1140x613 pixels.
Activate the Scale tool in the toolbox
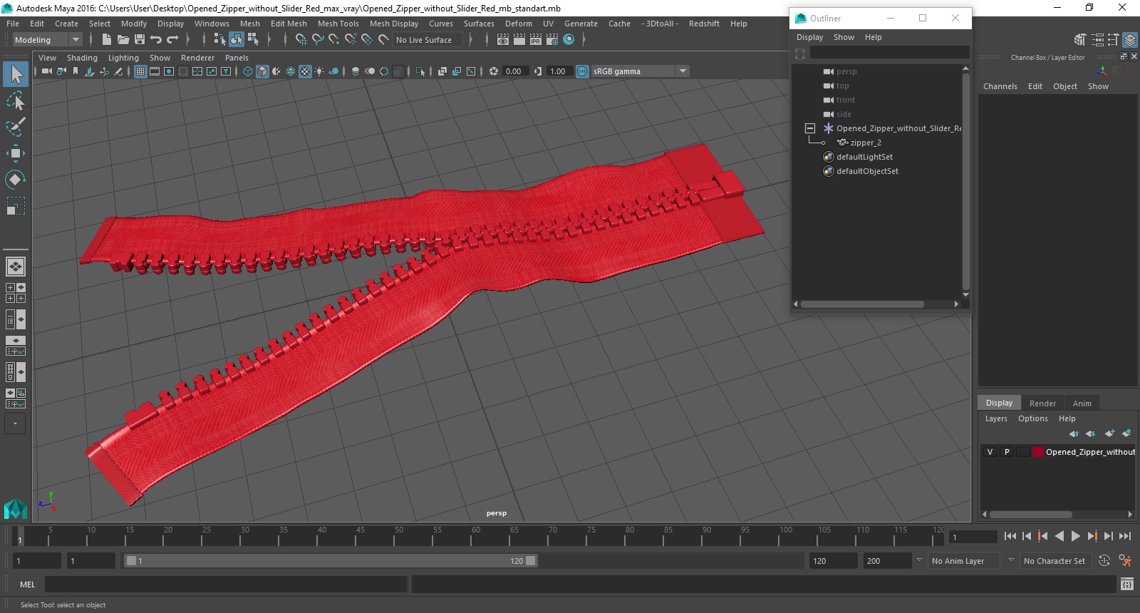click(15, 206)
